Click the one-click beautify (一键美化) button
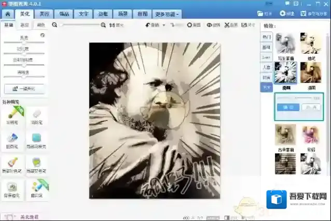331x221 pixels. coord(24,89)
